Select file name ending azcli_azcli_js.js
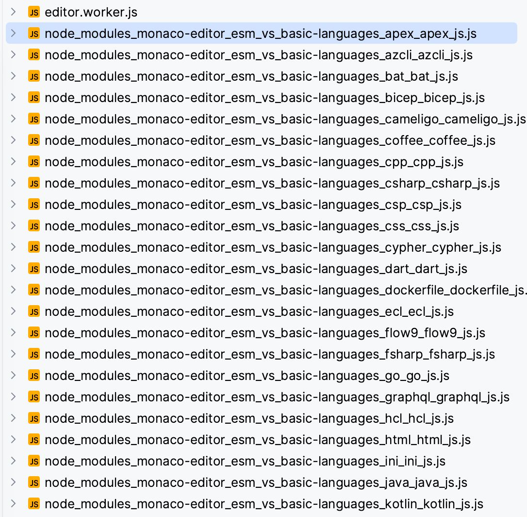The image size is (527, 517). pyautogui.click(x=259, y=55)
